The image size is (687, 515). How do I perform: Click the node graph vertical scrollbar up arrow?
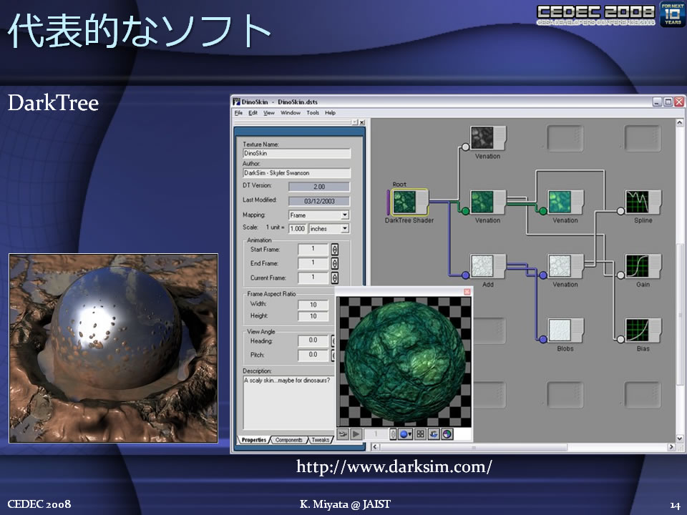point(680,123)
